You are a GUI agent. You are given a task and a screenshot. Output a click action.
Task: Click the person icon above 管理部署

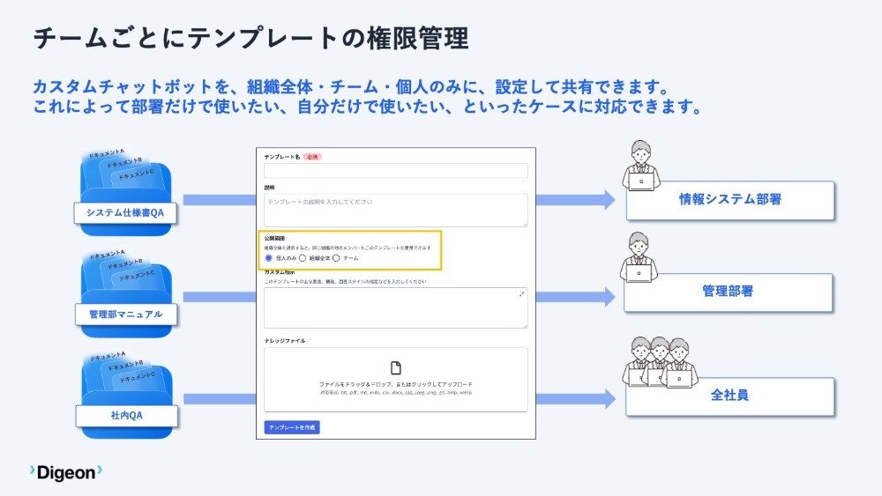pos(639,258)
